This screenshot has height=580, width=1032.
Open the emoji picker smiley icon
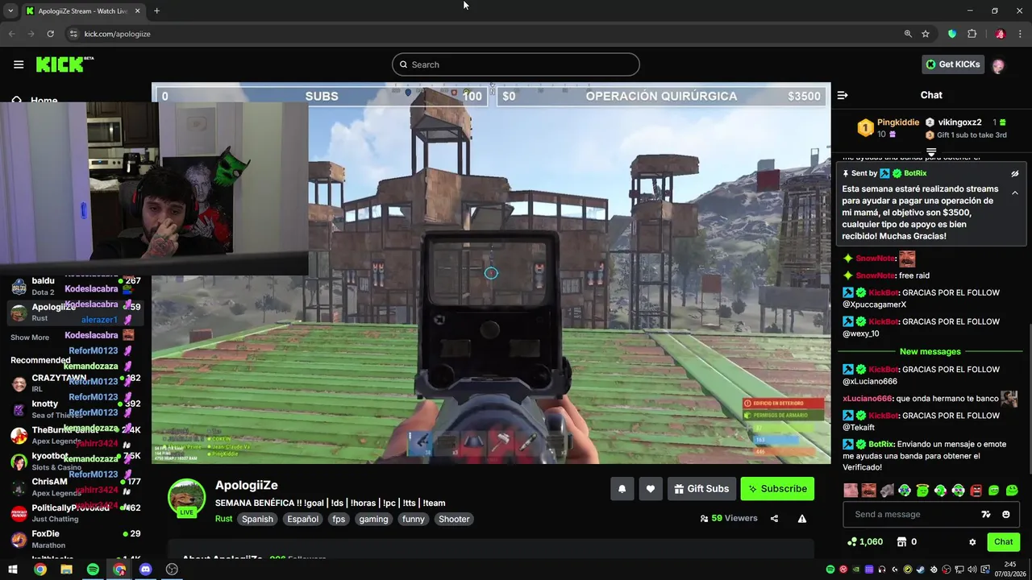point(1006,514)
